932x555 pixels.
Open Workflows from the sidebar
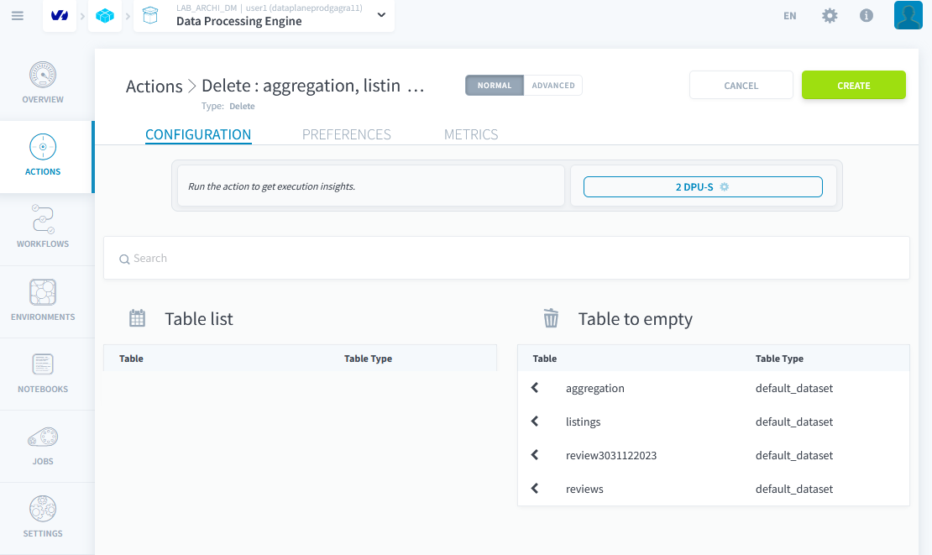pos(43,228)
